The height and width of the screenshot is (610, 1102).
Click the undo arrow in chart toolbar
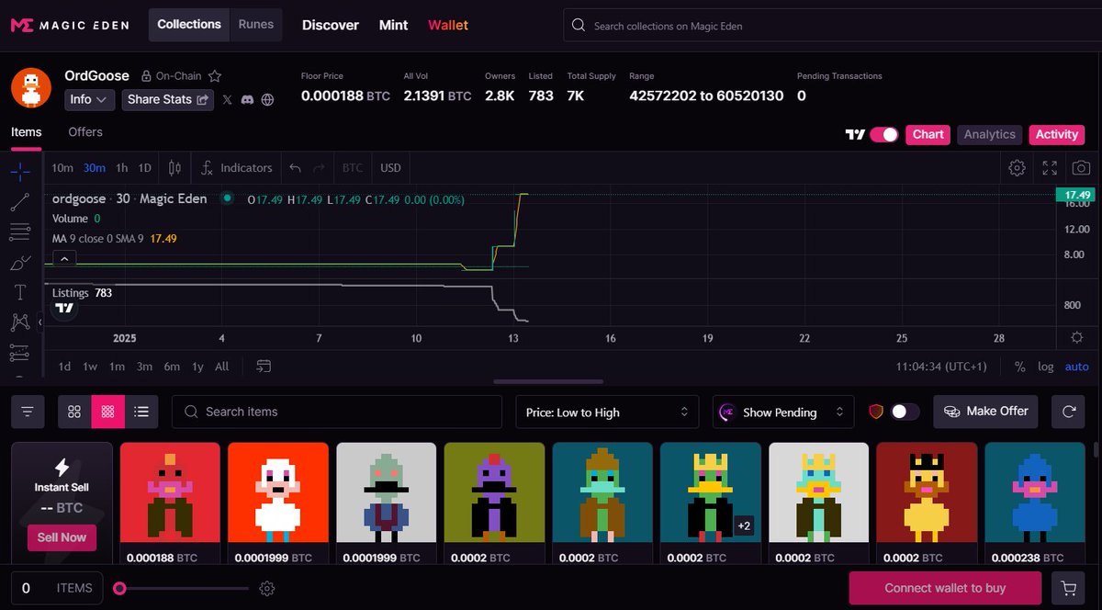[x=295, y=168]
